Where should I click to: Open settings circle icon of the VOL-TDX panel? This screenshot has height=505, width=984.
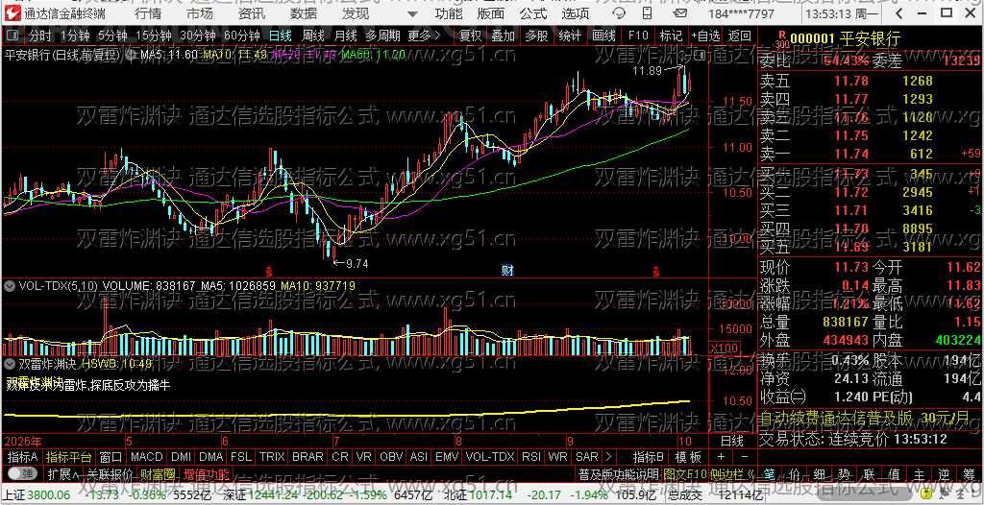pos(10,285)
